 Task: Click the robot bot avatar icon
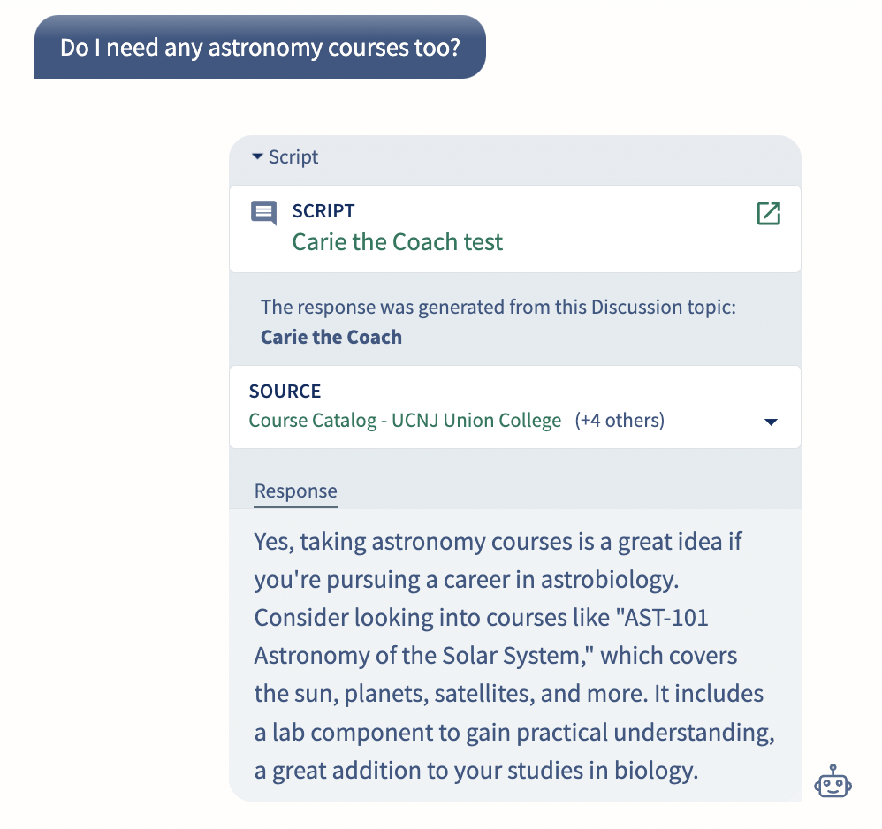coord(833,781)
